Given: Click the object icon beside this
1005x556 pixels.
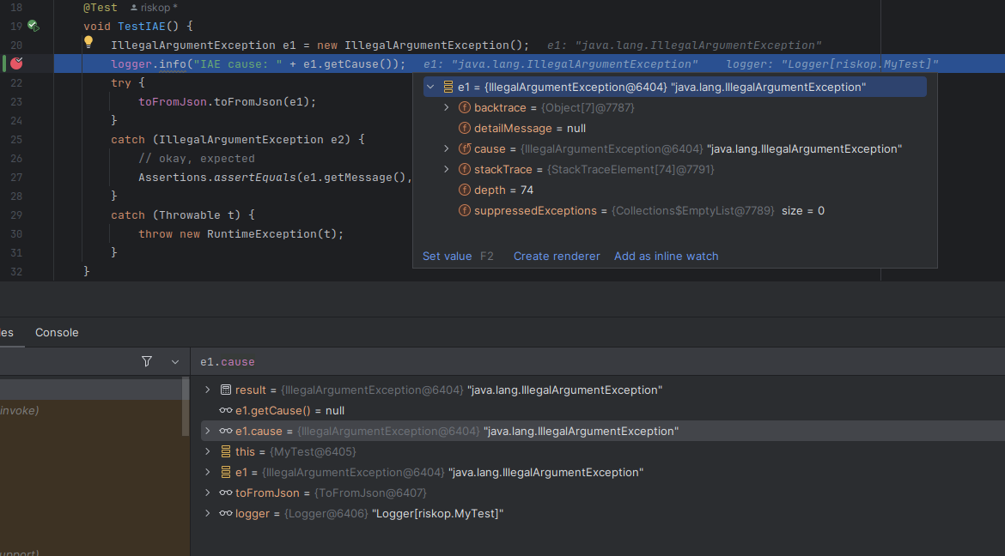Looking at the screenshot, I should click(x=226, y=451).
